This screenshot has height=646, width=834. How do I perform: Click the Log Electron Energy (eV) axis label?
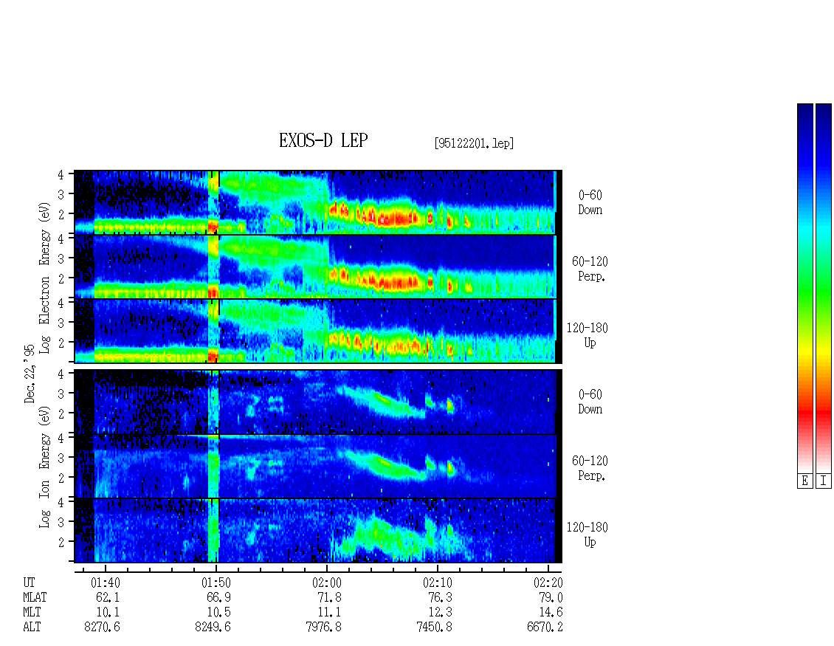pyautogui.click(x=44, y=278)
